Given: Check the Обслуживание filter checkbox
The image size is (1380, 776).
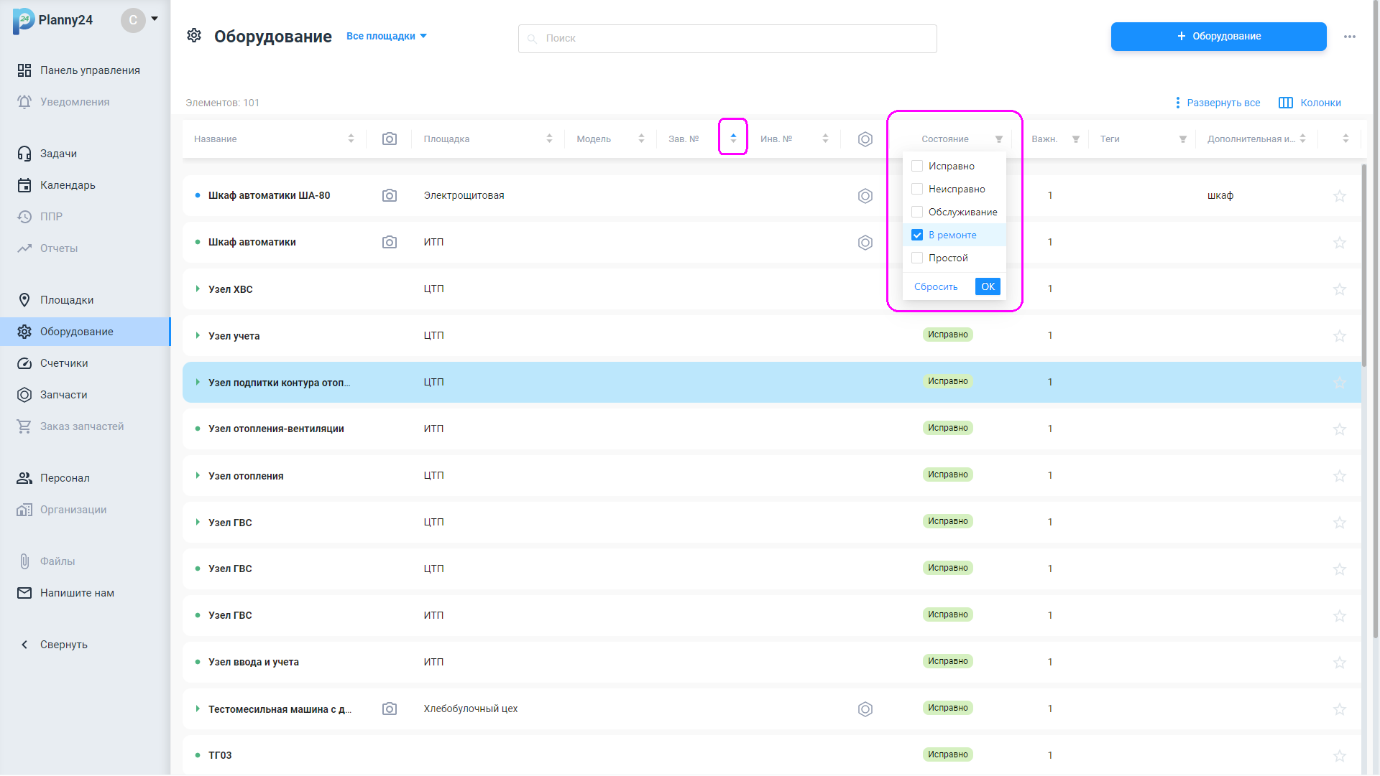Looking at the screenshot, I should (x=917, y=212).
